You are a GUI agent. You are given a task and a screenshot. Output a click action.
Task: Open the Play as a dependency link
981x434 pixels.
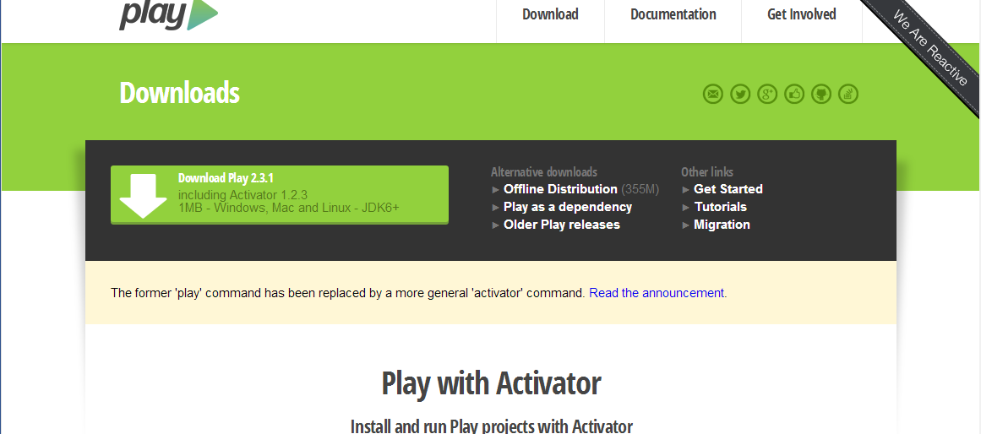click(x=568, y=207)
